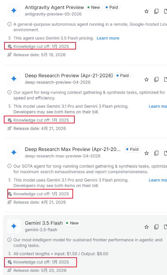Screen dimensions: 167x275
Task: Click the Paid badge on Antigravity Agent Preview
Action: coord(112,7)
